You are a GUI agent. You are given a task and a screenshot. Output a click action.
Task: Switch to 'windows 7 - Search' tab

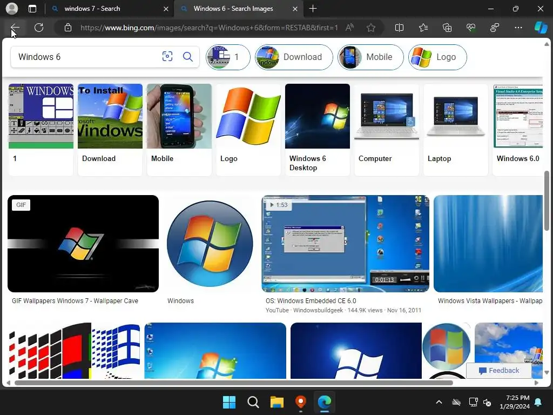click(109, 9)
